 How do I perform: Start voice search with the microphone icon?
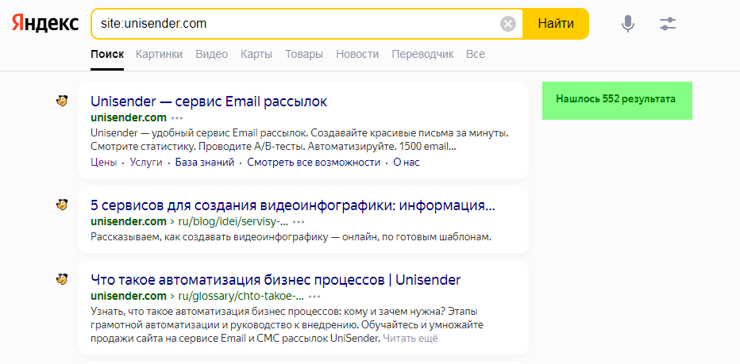(628, 24)
